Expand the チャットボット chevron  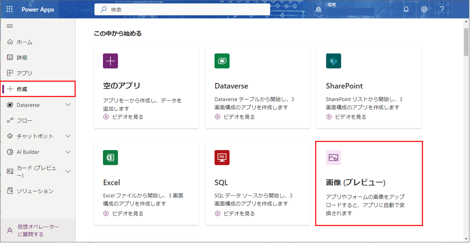tap(68, 136)
